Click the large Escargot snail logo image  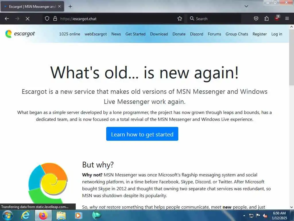(x=48, y=183)
